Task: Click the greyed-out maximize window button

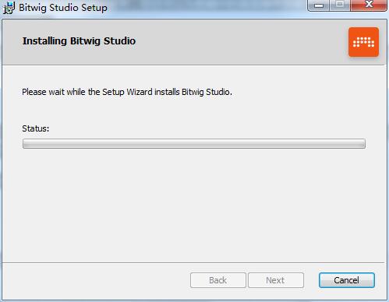Action: [340, 5]
